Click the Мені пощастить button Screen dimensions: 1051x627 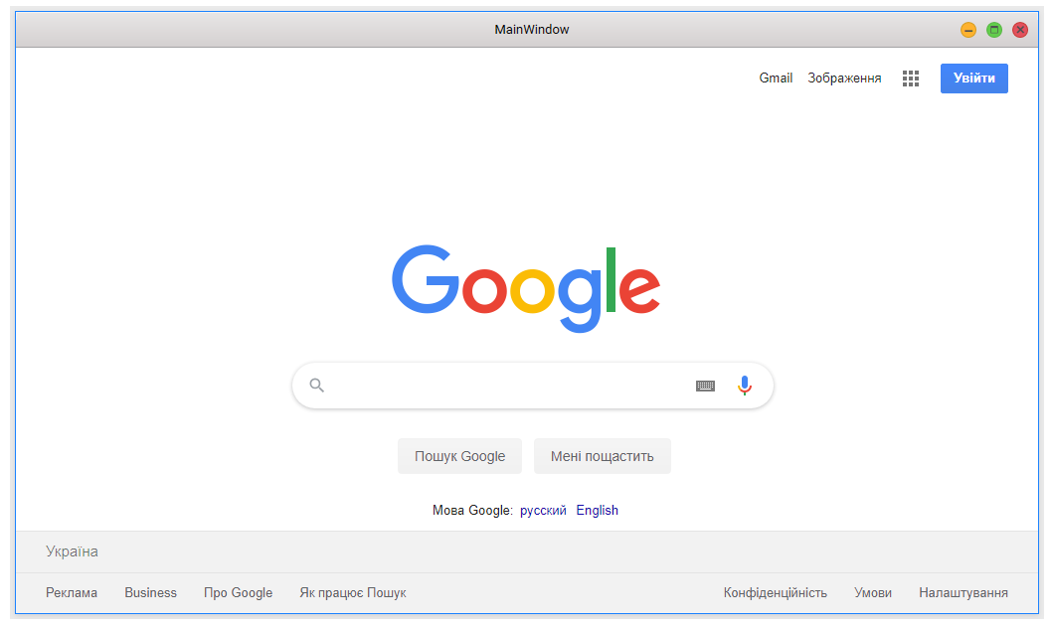click(602, 456)
